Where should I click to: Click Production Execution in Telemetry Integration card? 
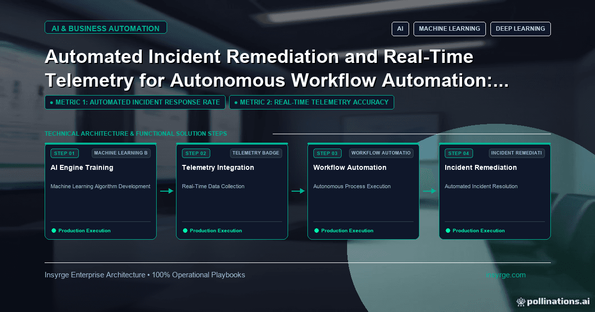(216, 231)
